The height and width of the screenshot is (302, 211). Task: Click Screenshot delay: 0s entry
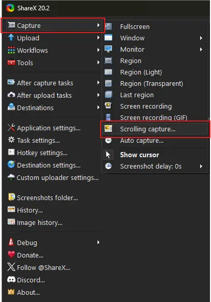[155, 166]
